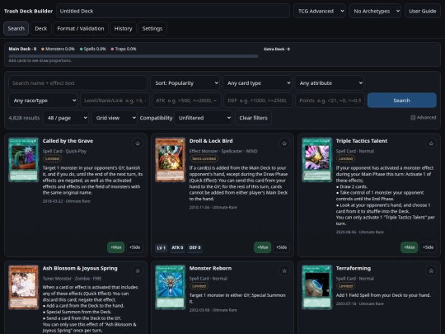
Task: Open Any race/type dropdown
Action: point(43,101)
